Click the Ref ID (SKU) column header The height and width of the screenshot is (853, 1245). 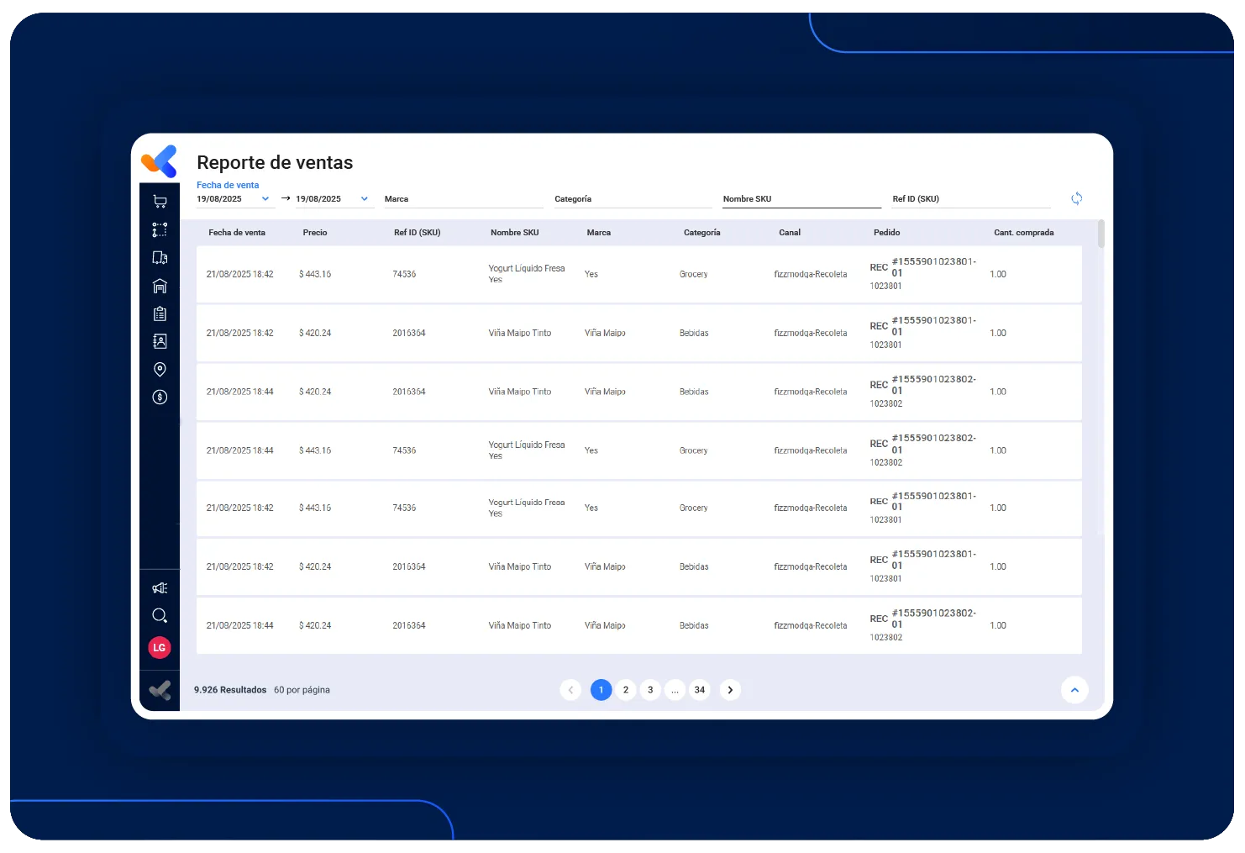(418, 233)
